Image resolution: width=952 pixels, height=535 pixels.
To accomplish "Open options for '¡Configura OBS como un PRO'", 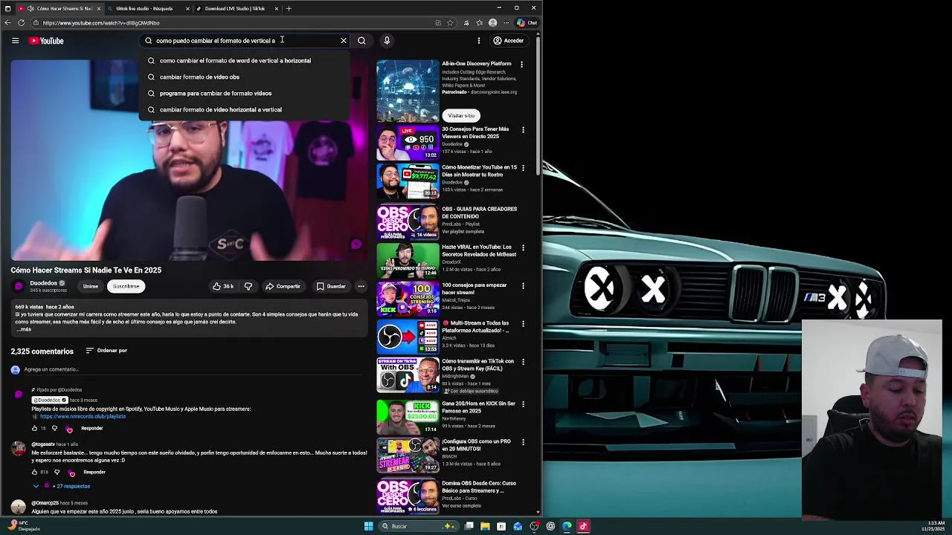I will 523,442.
